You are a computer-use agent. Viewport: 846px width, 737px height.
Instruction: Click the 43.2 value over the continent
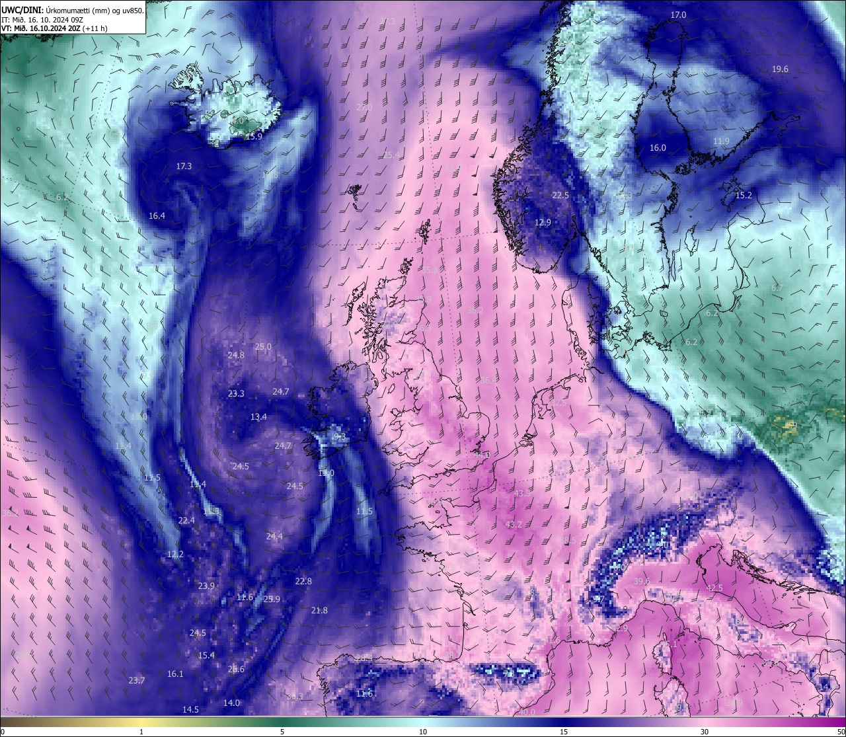(514, 525)
